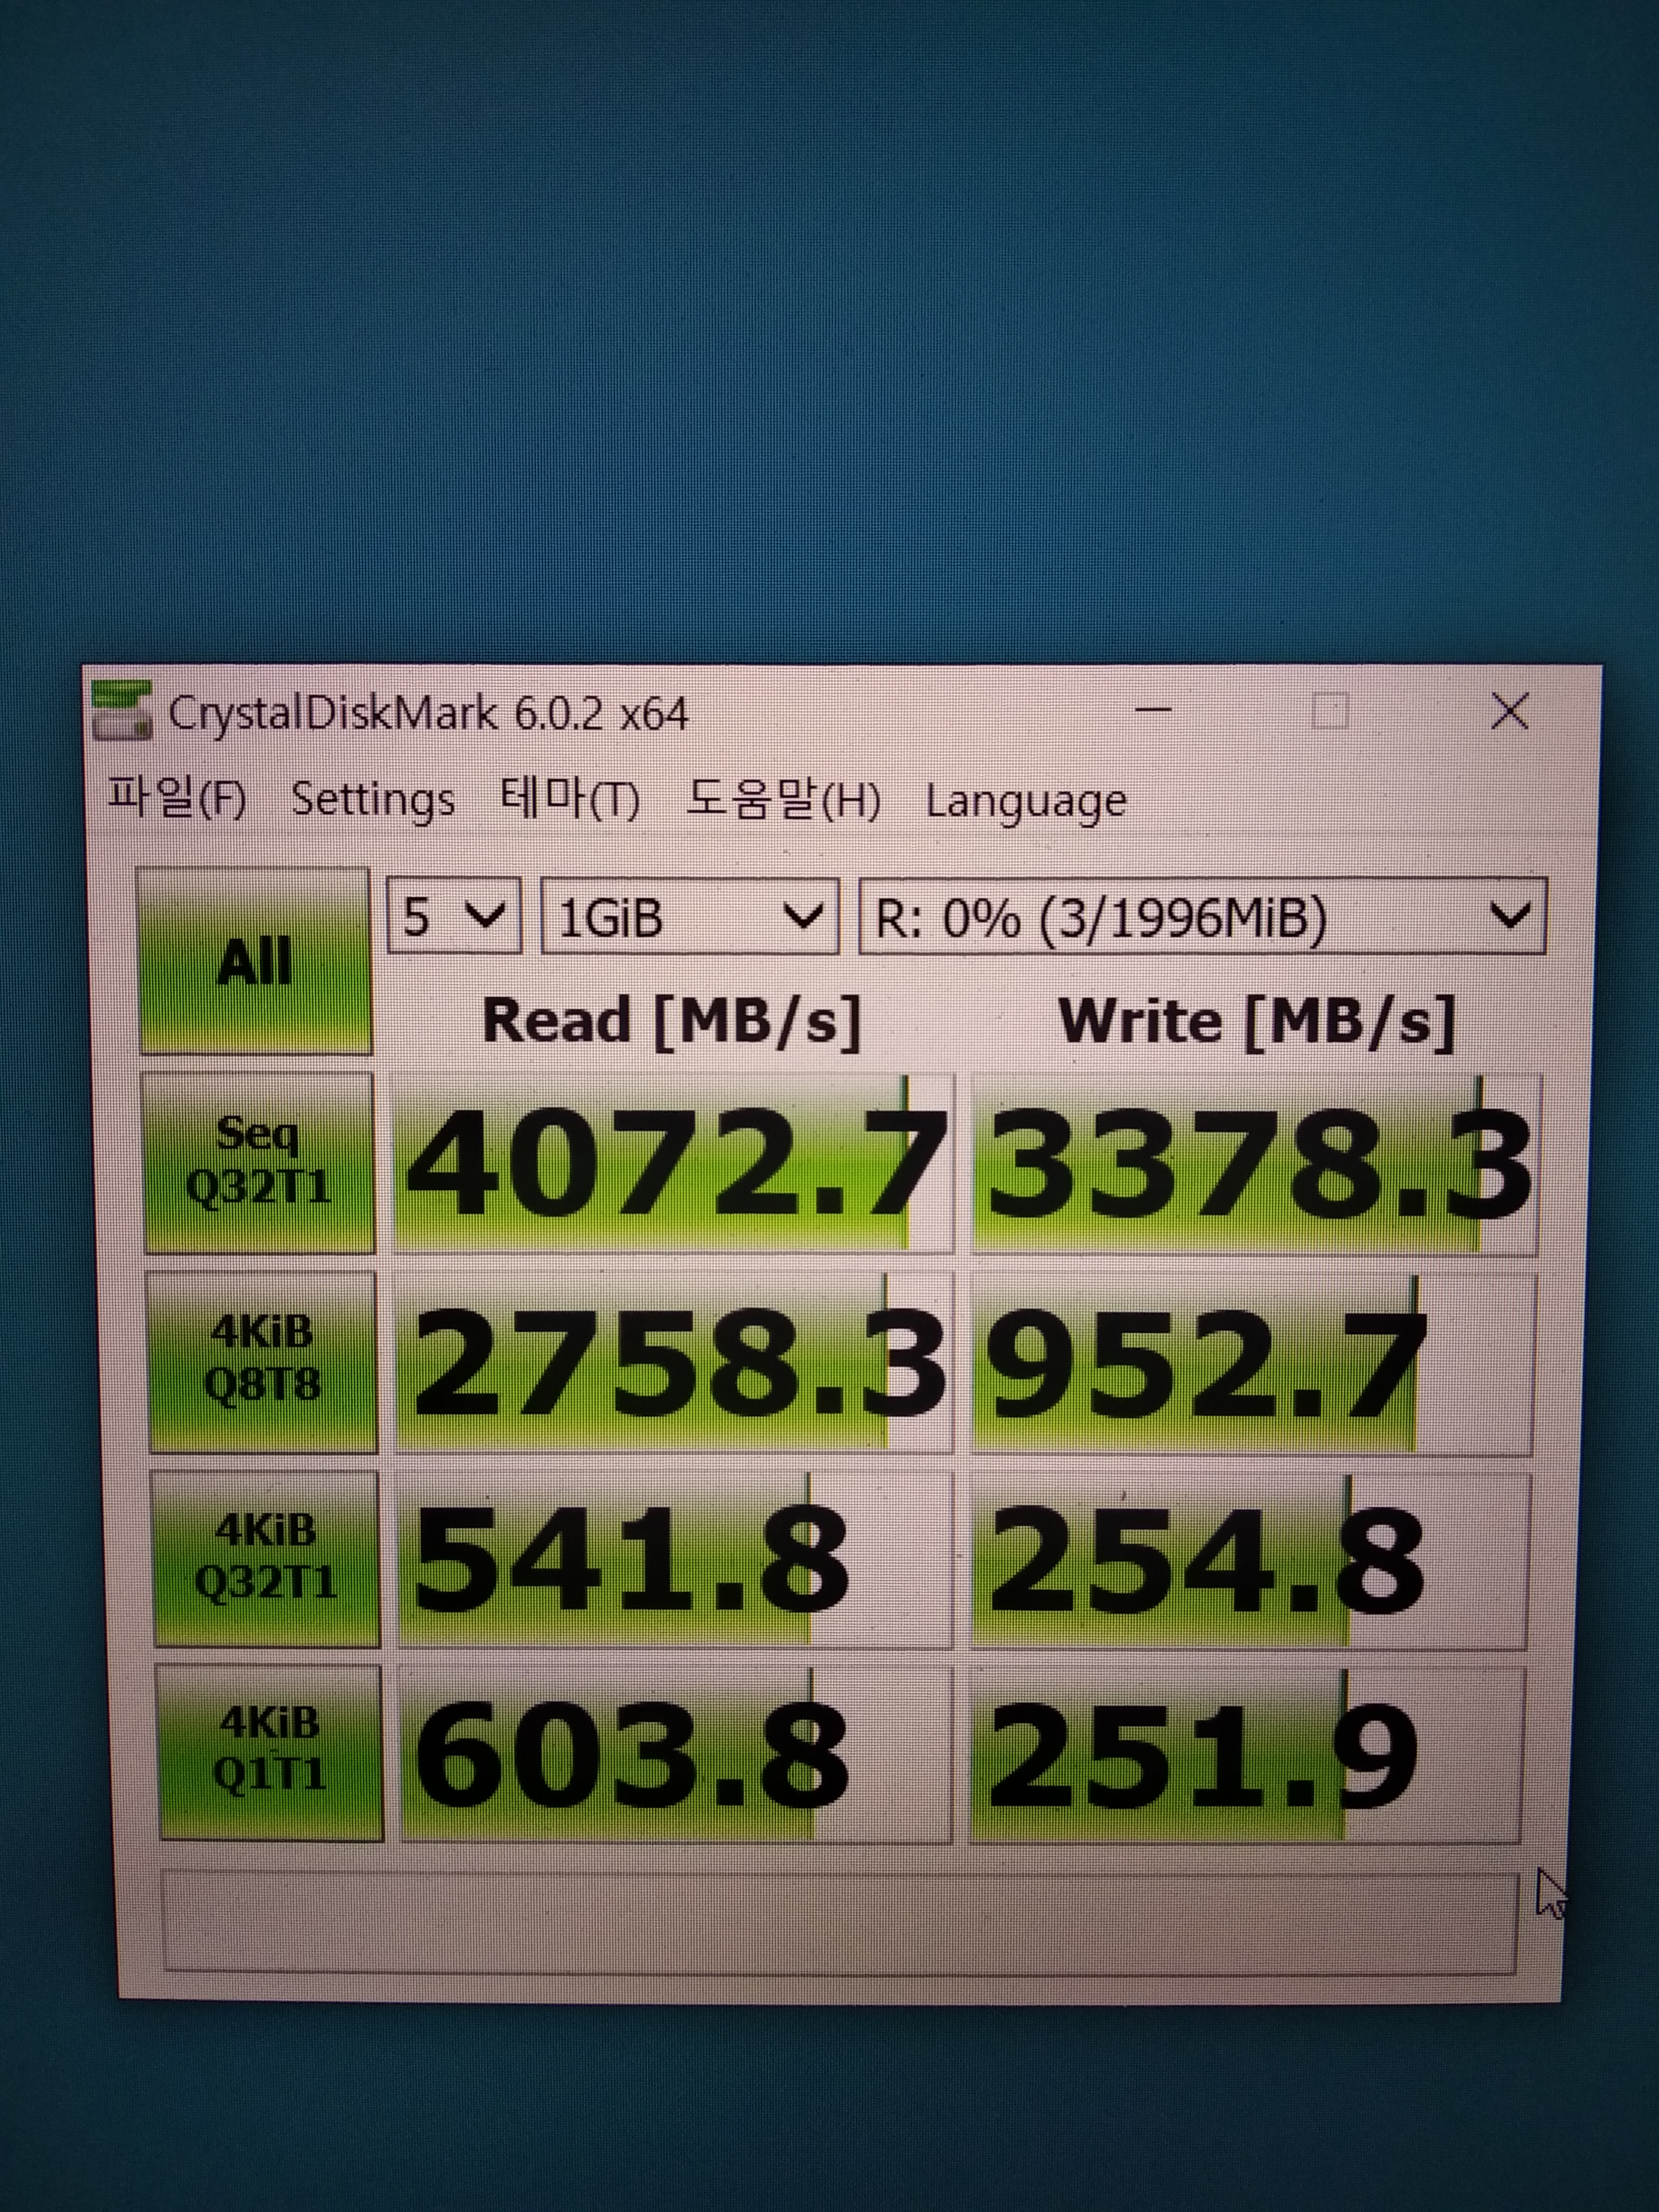Screen dimensions: 1659x2212
Task: Open the 테마(T) menu
Action: [569, 799]
